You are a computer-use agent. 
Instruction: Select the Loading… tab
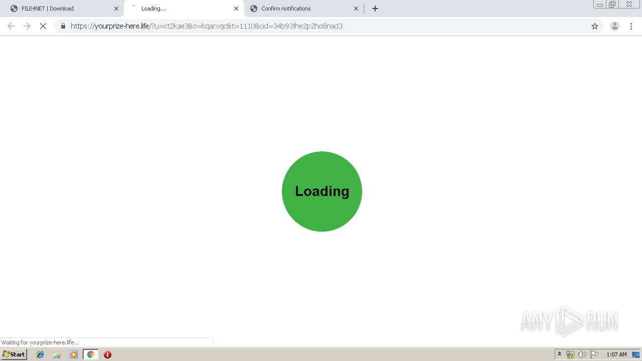tap(183, 9)
